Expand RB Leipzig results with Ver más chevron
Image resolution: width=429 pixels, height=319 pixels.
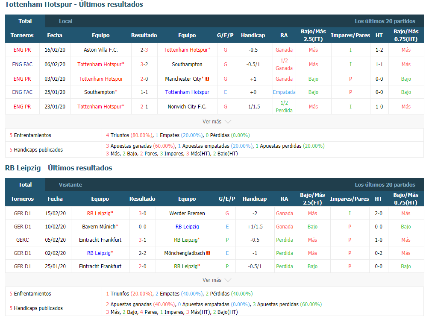click(x=217, y=280)
